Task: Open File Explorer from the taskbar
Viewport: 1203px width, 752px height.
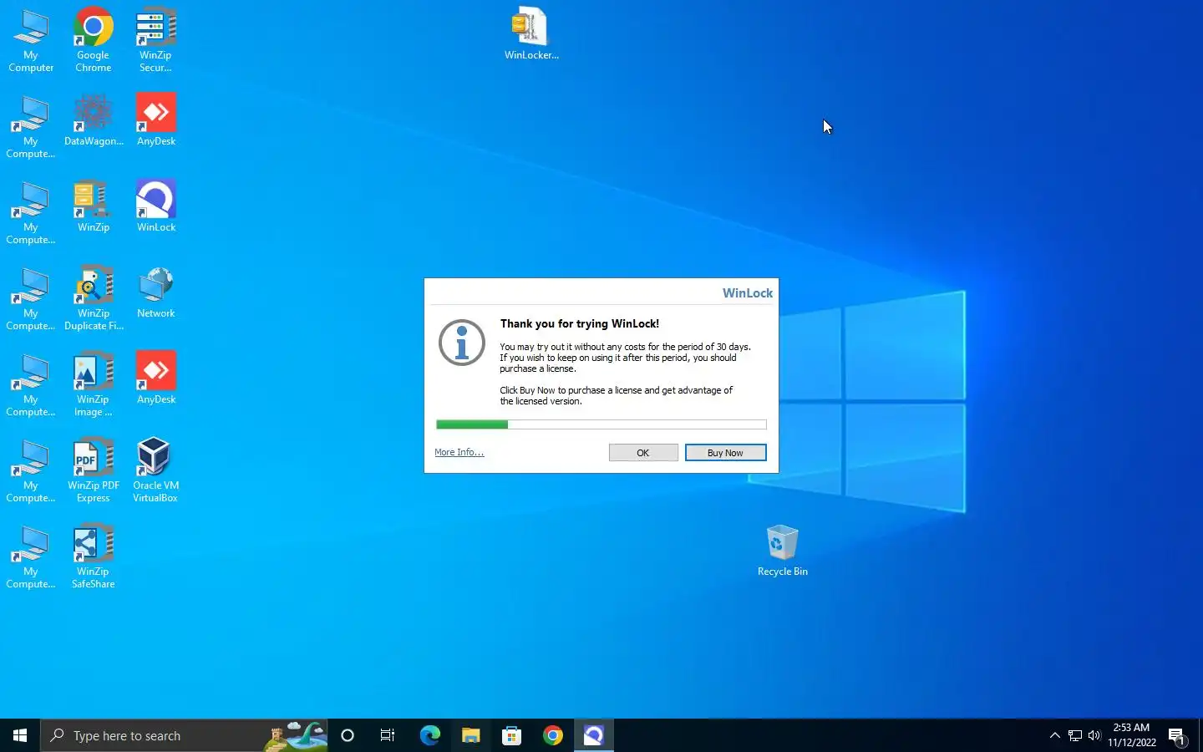Action: 470,735
